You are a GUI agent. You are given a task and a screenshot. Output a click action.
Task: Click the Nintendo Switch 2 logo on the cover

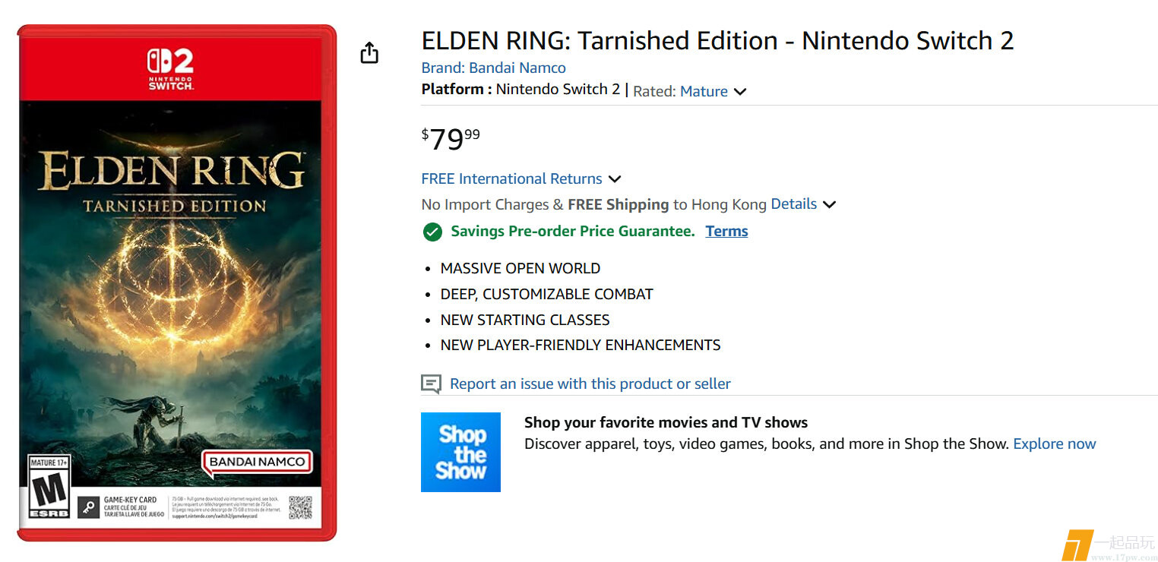point(170,69)
